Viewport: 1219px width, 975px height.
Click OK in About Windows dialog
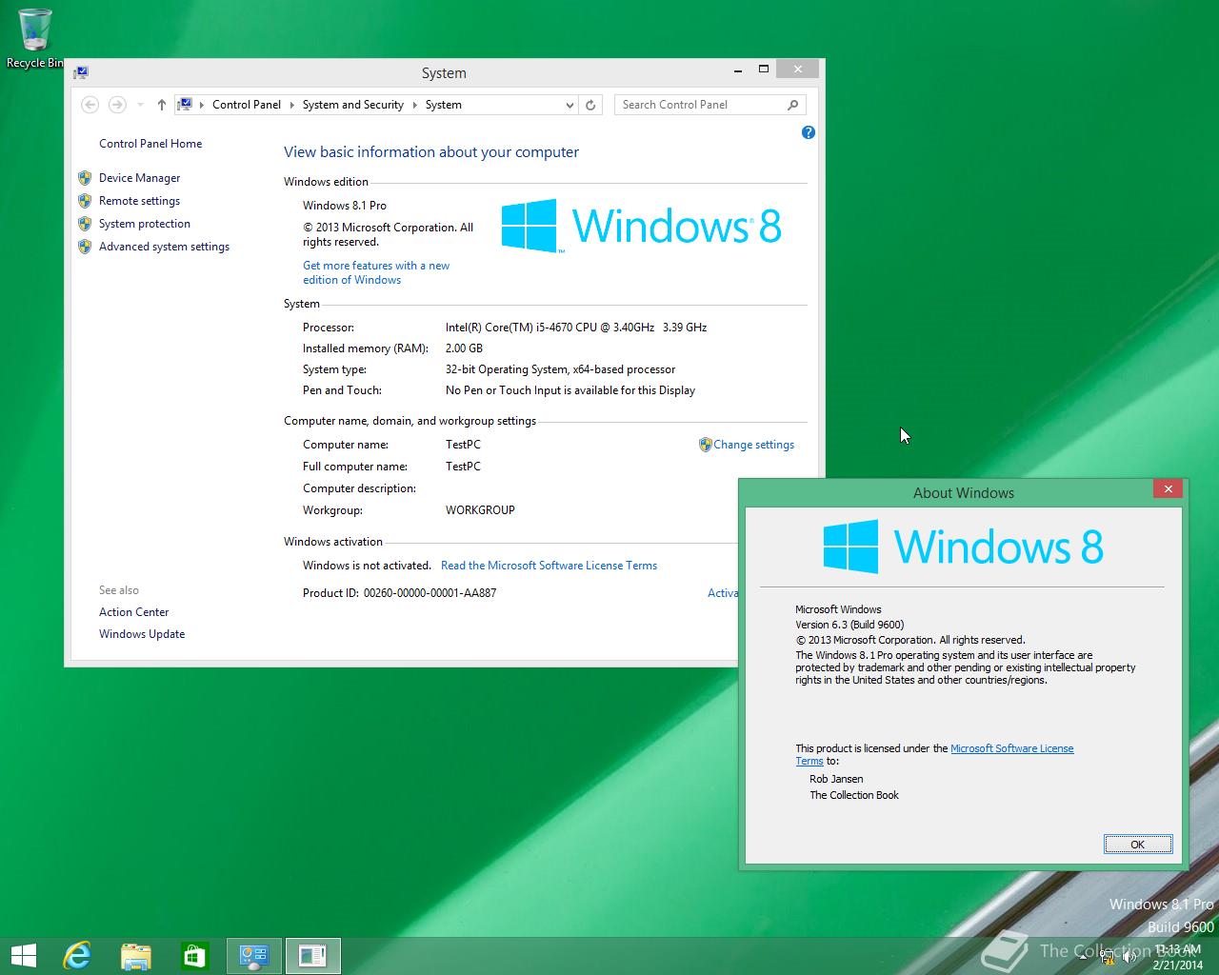point(1138,845)
